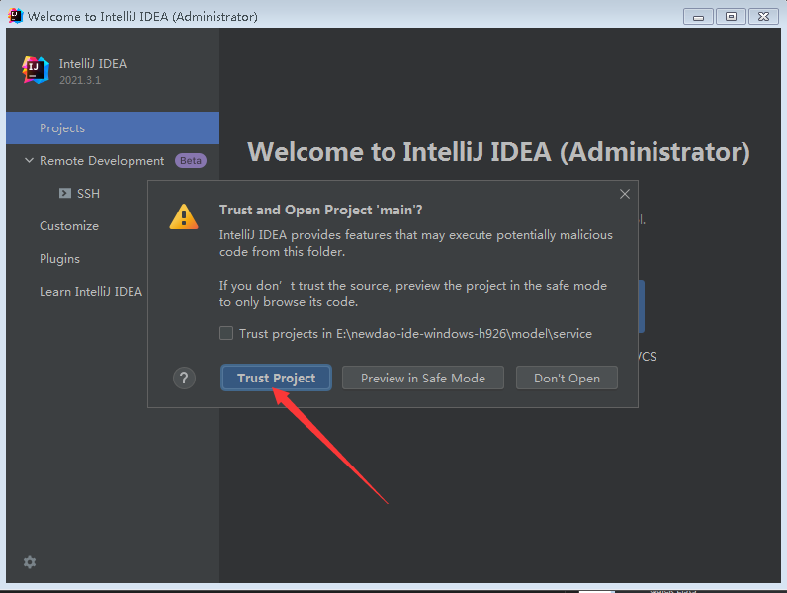Open the dialog help question mark
The image size is (787, 593).
coord(184,378)
